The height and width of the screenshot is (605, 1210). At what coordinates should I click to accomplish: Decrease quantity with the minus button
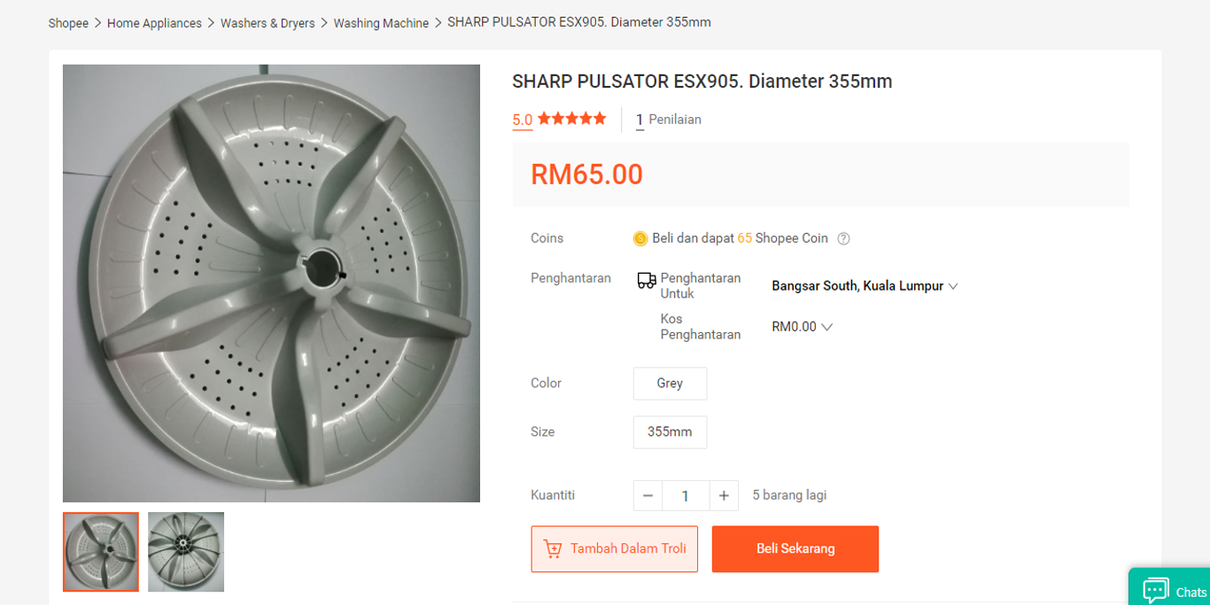pyautogui.click(x=648, y=495)
